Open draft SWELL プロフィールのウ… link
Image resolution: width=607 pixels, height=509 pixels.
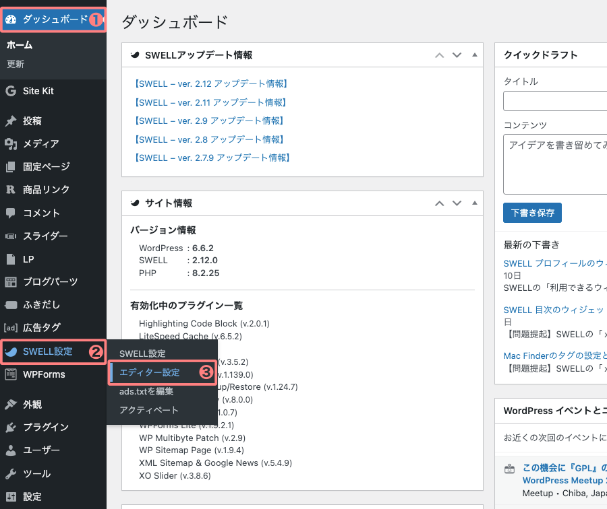click(555, 263)
